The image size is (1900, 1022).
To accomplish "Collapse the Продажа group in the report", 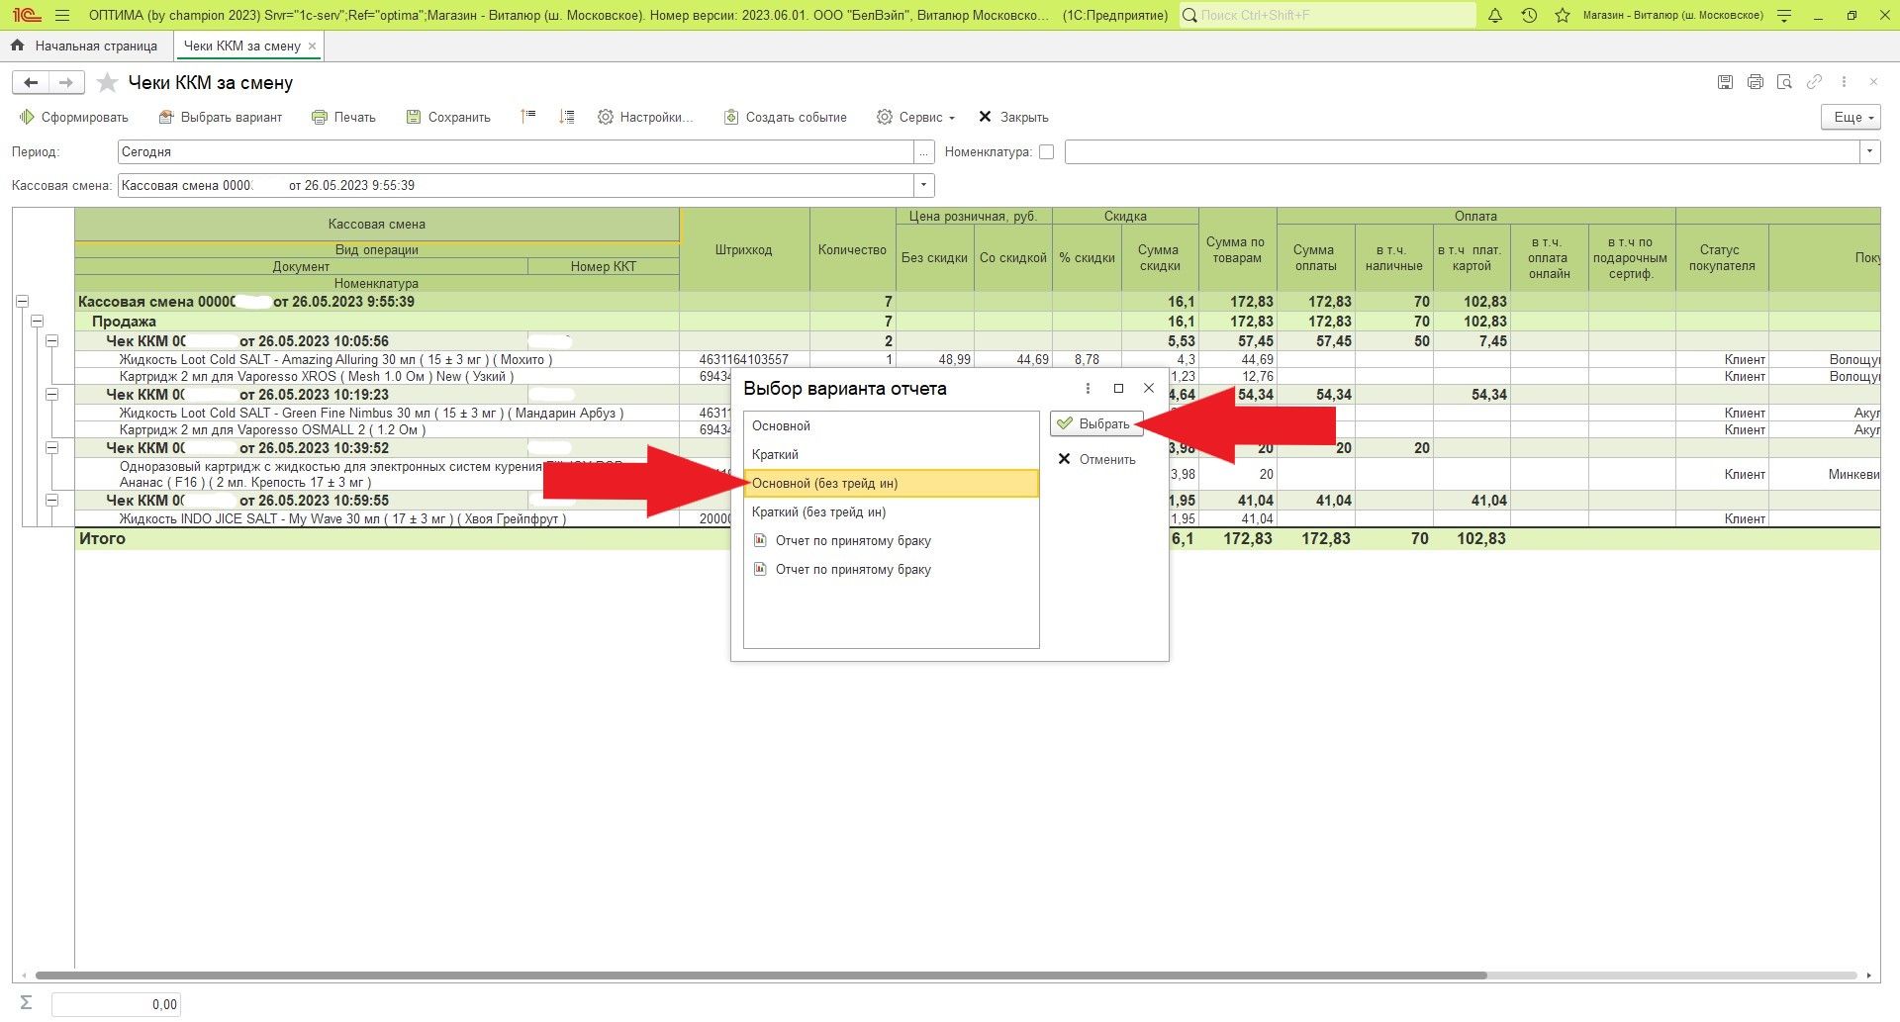I will (x=38, y=322).
